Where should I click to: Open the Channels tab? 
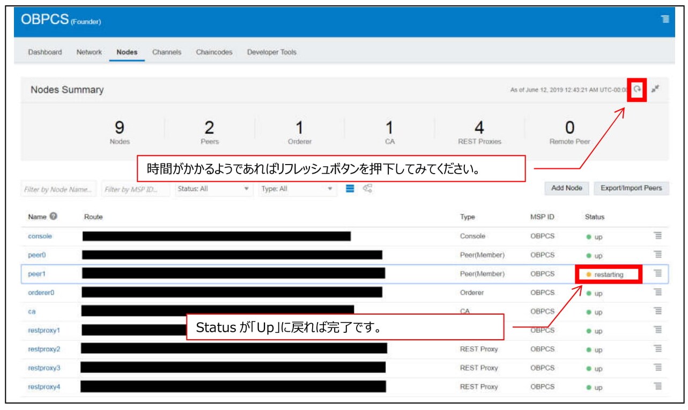[166, 52]
